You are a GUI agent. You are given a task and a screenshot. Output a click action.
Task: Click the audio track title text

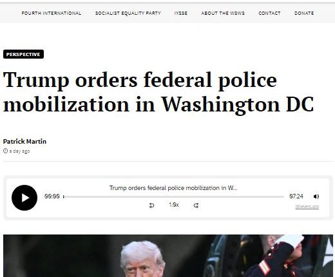(173, 188)
